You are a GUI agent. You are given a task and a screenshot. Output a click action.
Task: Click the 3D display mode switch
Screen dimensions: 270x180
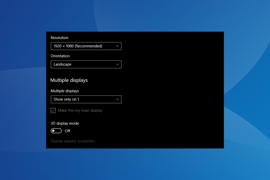[x=56, y=131]
